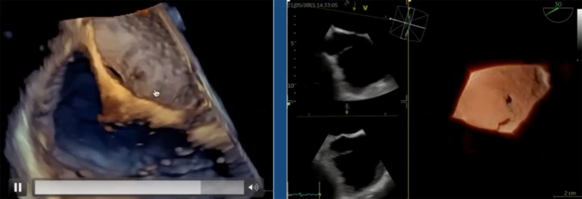Click the yellow arrow between the 2D planes

(347, 109)
